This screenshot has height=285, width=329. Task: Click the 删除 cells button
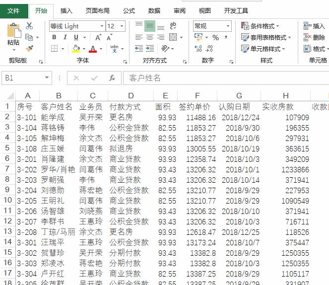point(314,37)
